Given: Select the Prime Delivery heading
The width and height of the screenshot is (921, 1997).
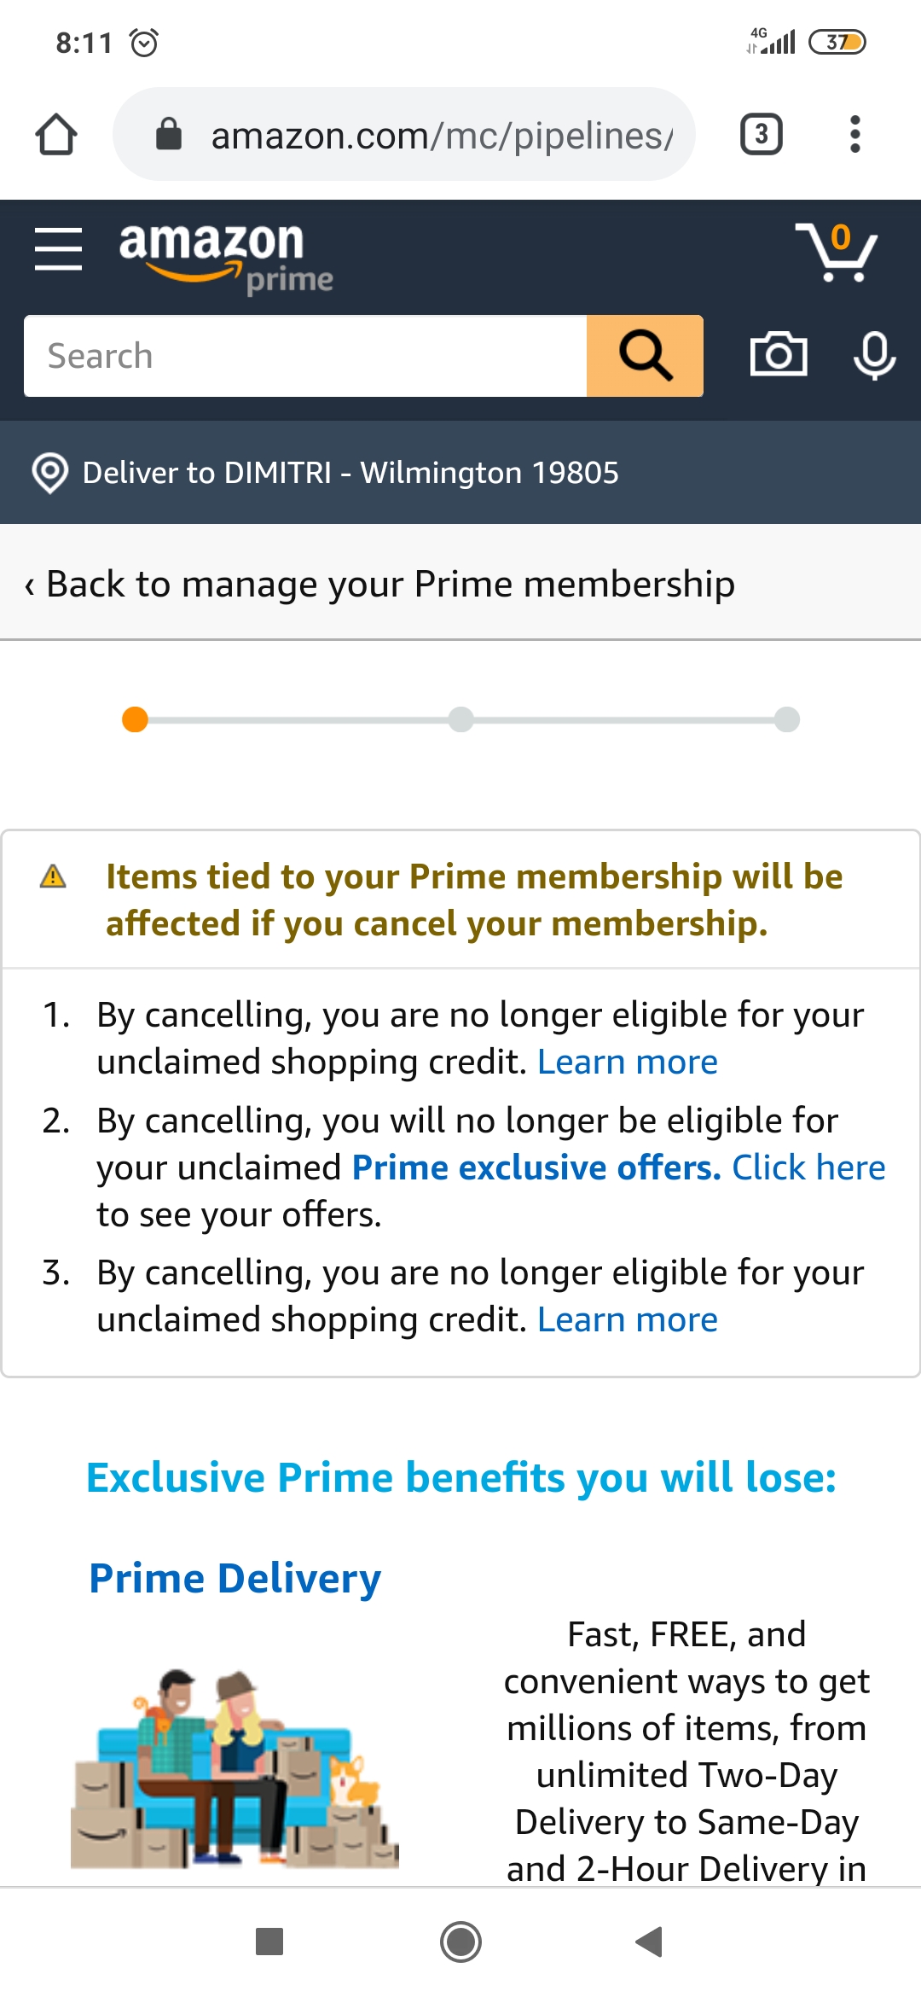Looking at the screenshot, I should pos(235,1579).
